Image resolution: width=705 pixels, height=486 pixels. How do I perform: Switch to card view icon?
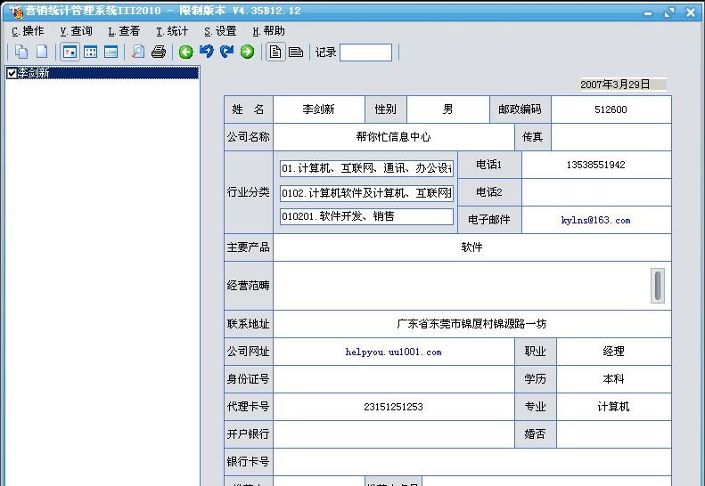(70, 53)
